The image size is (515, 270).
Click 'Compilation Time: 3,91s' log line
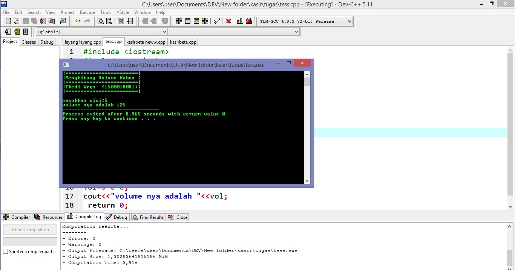tap(100, 262)
